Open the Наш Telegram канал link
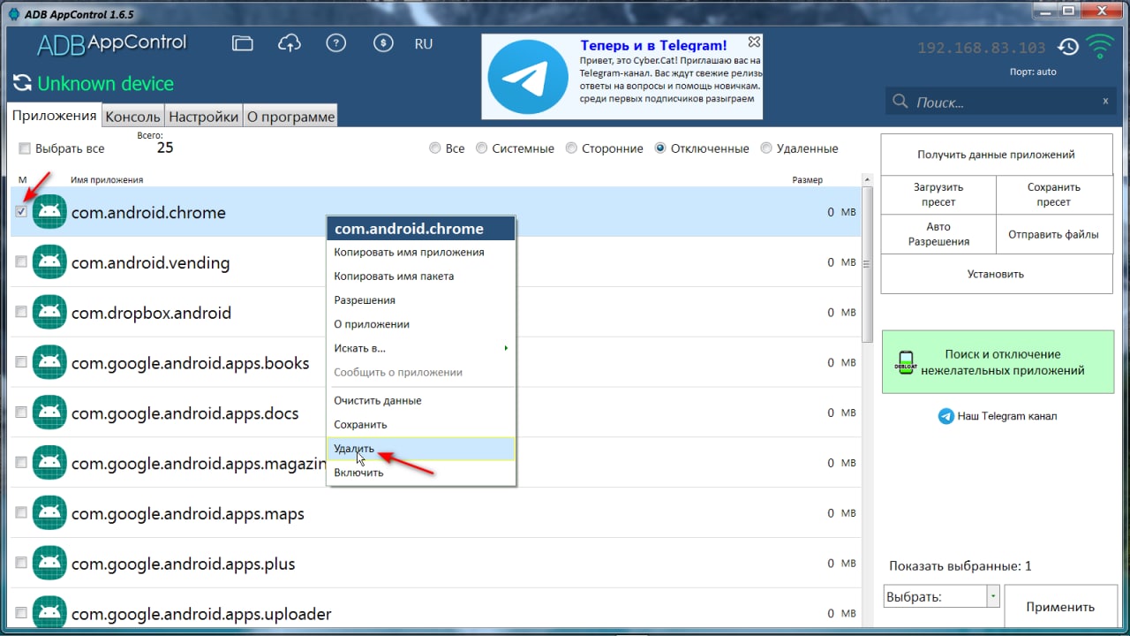1130x636 pixels. pos(1007,416)
